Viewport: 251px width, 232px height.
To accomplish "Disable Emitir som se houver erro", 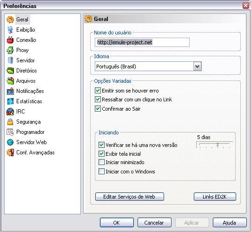I will 98,91.
